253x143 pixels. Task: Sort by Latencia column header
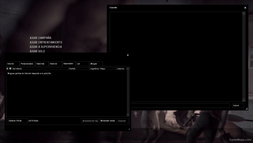122,69
